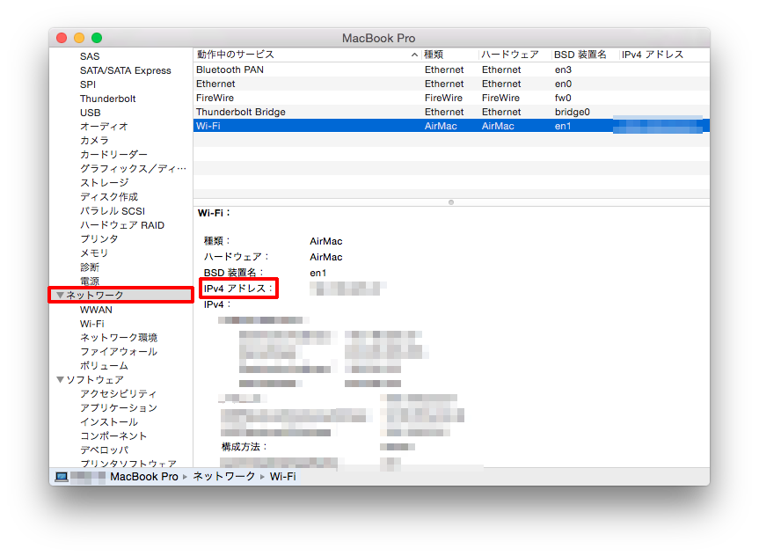Select ボリューム in the sidebar
The image size is (759, 556).
(x=104, y=366)
